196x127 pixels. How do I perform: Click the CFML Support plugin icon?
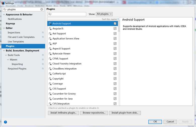point(50,59)
